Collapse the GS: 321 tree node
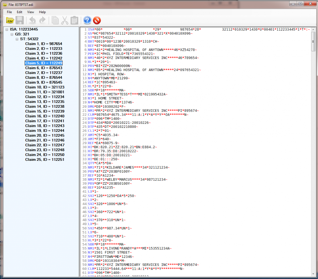Screen dimensions: 318x279 (x=11, y=34)
